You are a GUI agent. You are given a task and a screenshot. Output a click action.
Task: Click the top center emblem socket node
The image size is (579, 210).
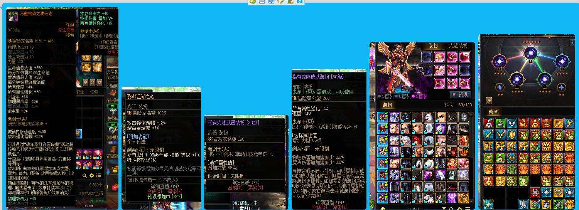530,52
